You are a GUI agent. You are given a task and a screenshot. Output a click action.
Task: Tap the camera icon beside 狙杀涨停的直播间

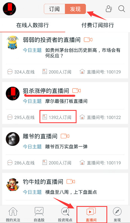coord(77,91)
